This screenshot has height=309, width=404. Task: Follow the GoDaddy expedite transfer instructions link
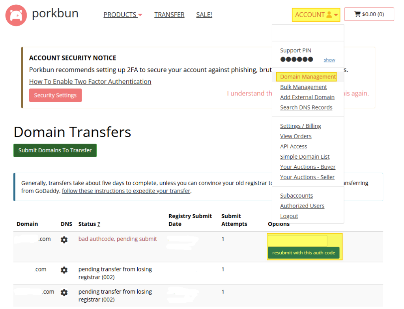[126, 191]
